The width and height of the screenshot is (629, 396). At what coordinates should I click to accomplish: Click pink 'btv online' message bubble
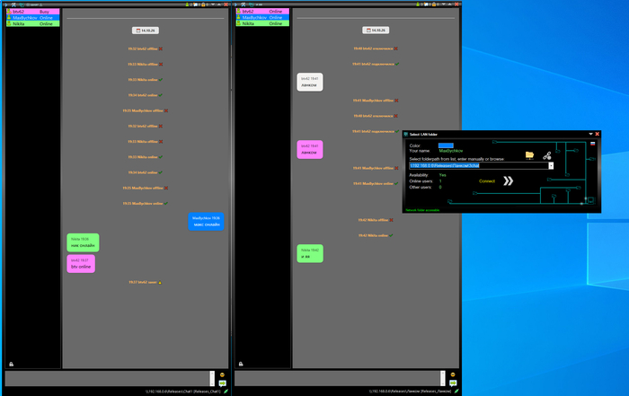81,264
